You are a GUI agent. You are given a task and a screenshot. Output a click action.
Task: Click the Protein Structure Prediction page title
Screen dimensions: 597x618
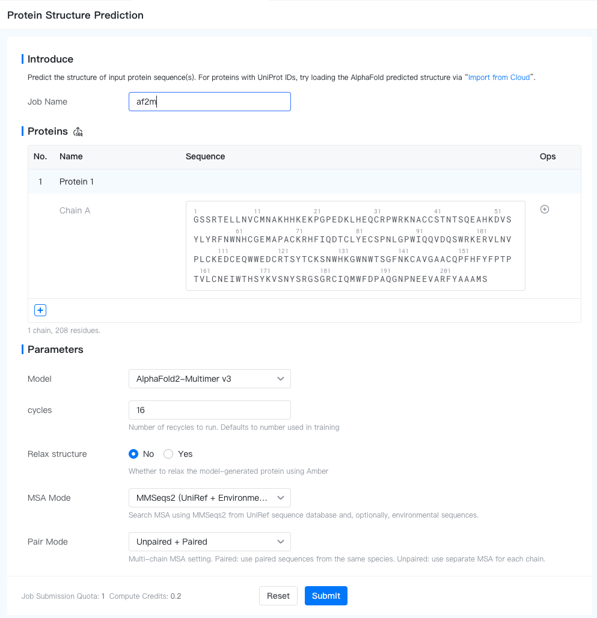[75, 15]
